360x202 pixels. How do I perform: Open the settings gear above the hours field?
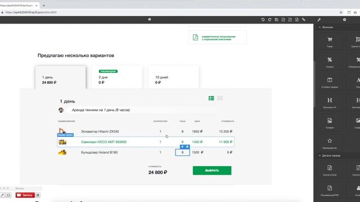pyautogui.click(x=187, y=146)
